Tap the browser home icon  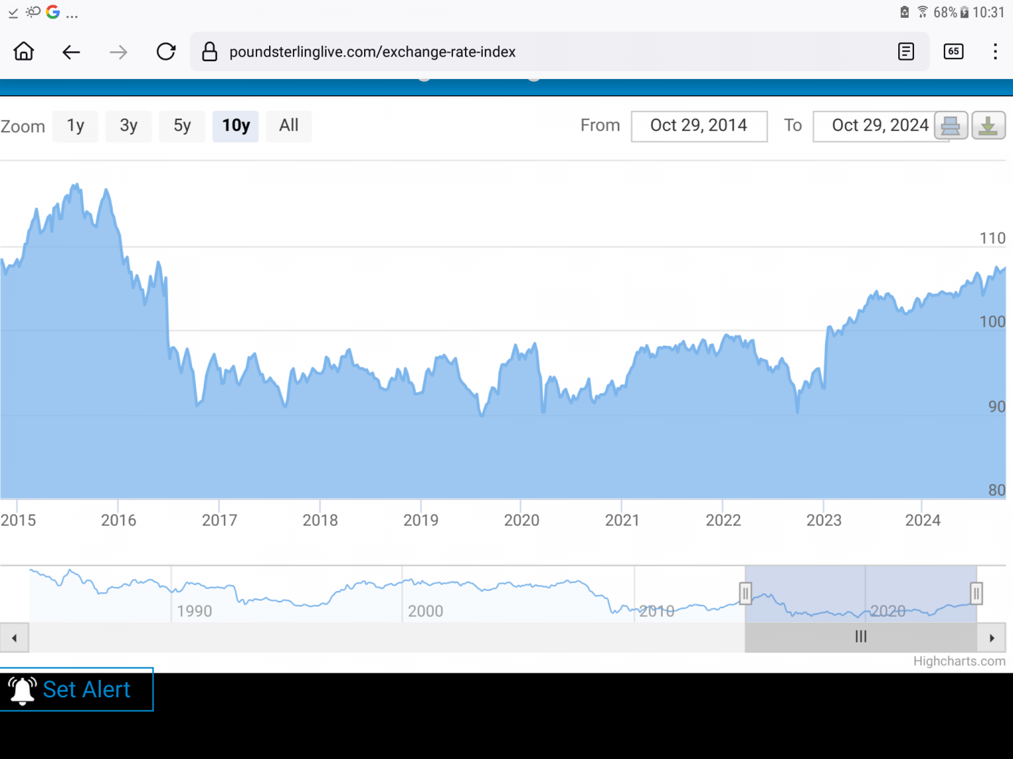[x=24, y=51]
